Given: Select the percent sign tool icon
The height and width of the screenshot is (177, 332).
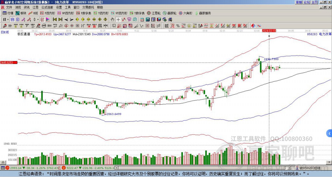Looking at the screenshot, I should tap(178, 26).
